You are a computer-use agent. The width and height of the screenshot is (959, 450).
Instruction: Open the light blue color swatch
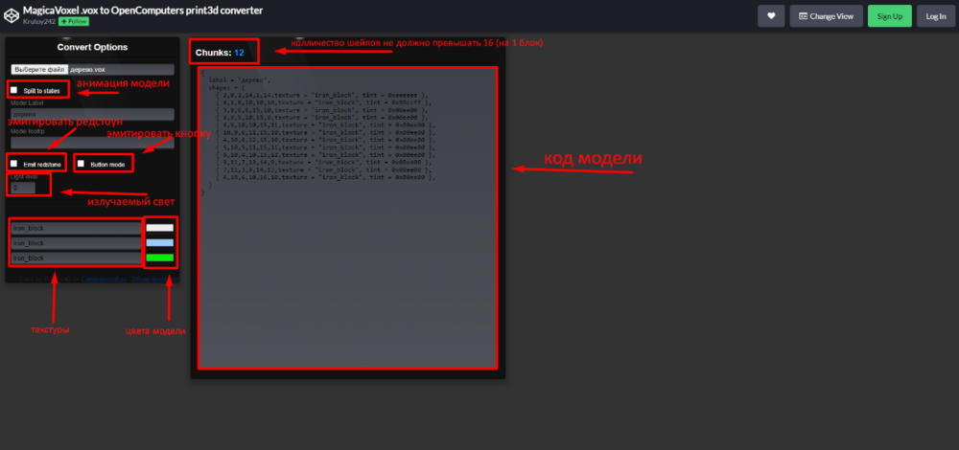tap(159, 243)
